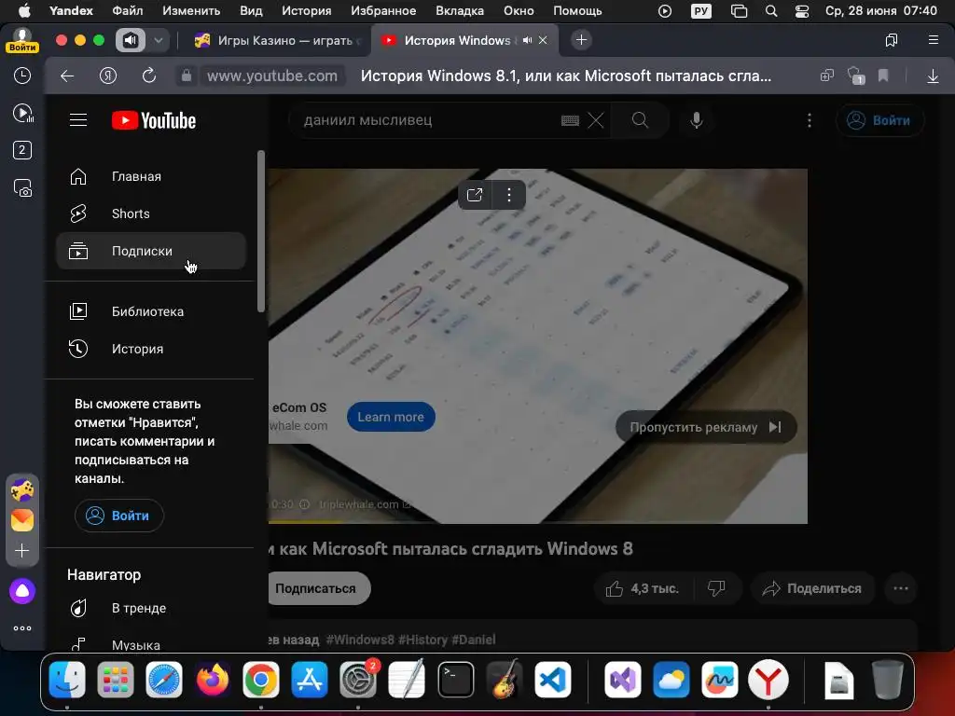
Task: Open the Вид menu
Action: click(250, 11)
